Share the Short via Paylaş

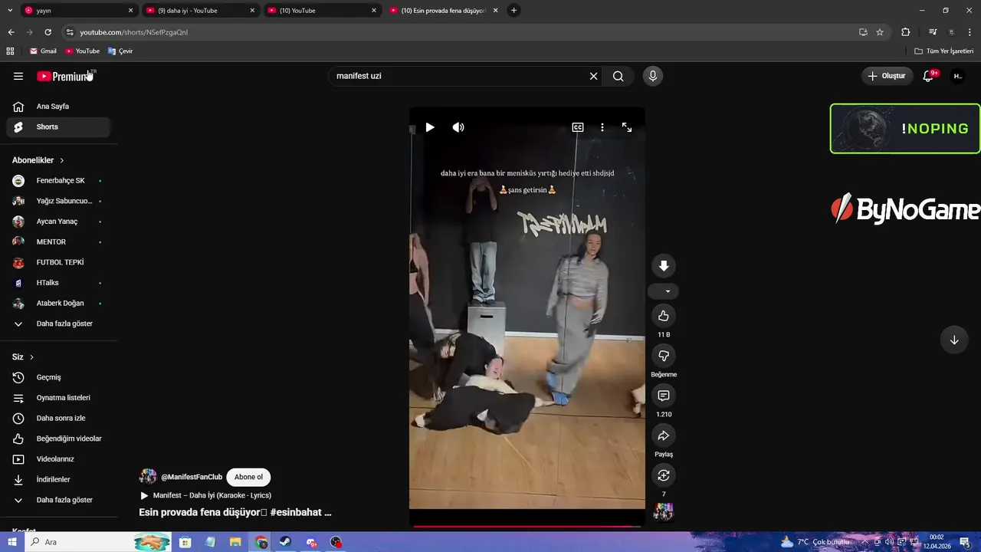click(x=664, y=435)
